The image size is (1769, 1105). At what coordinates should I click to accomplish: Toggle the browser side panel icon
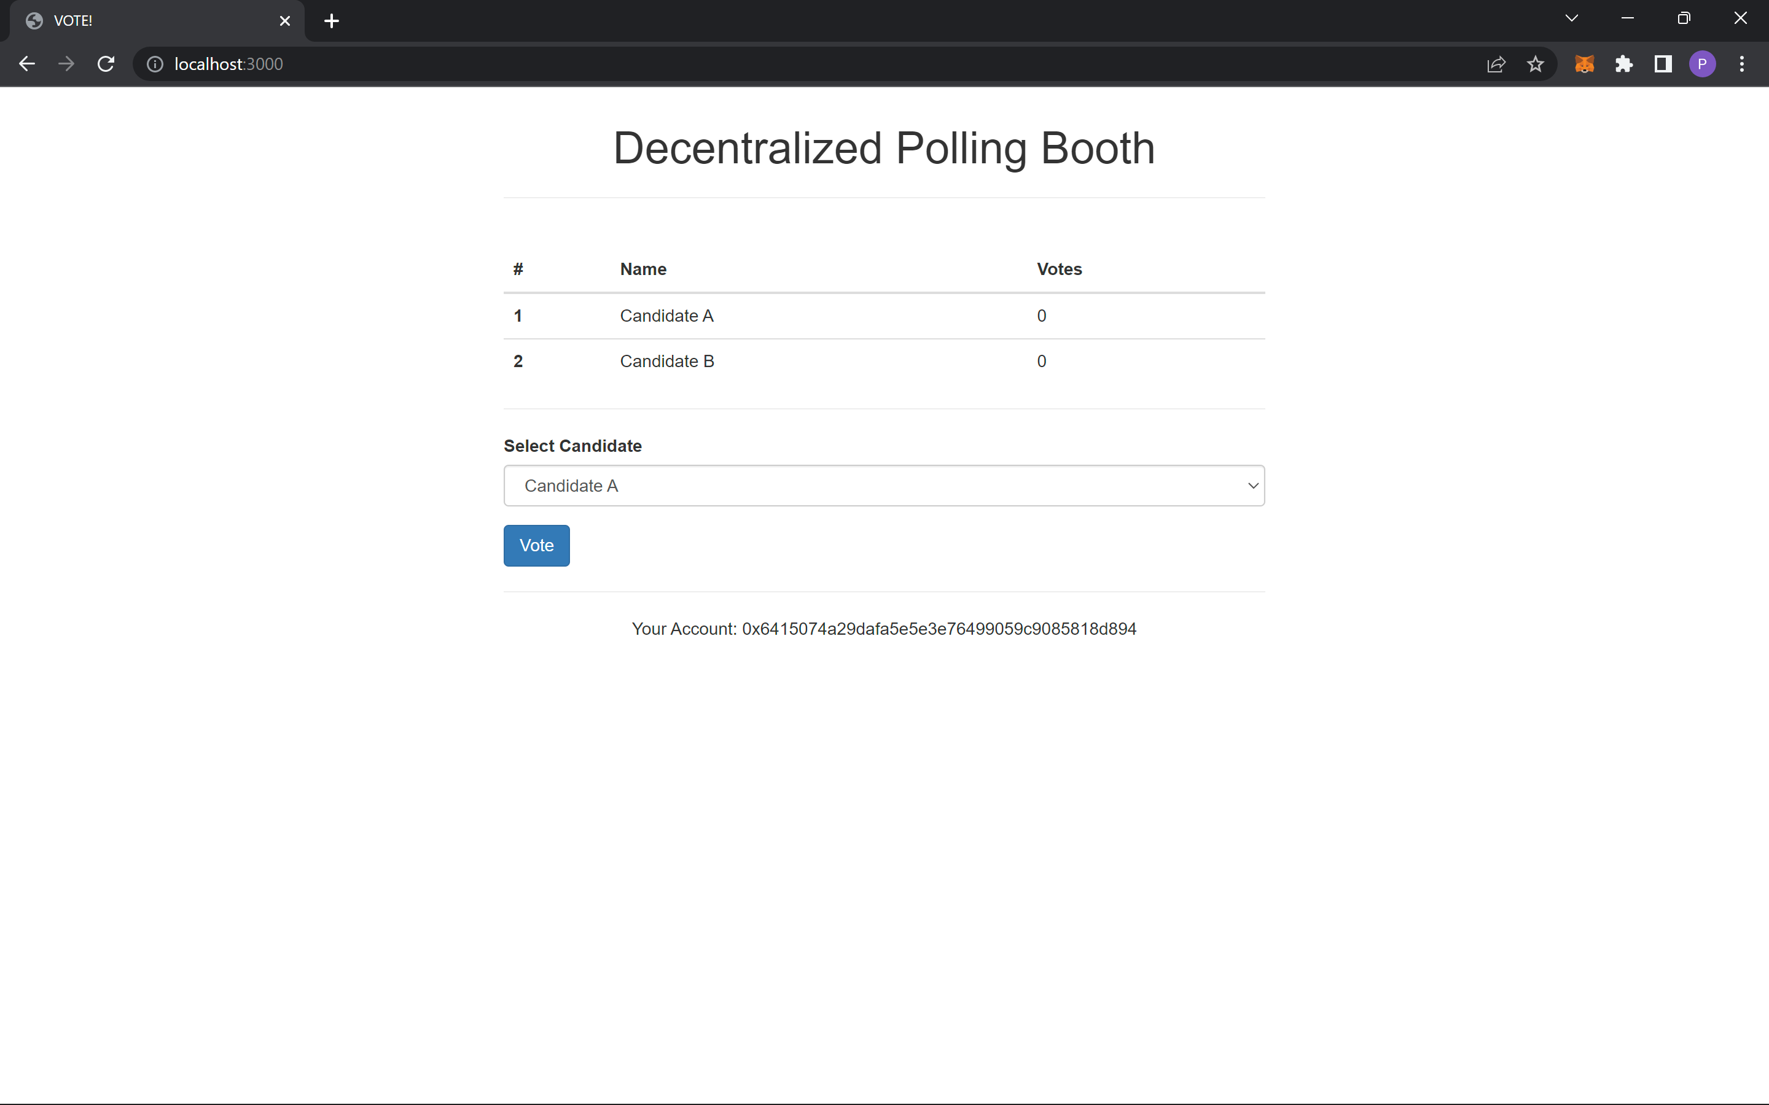pyautogui.click(x=1663, y=64)
